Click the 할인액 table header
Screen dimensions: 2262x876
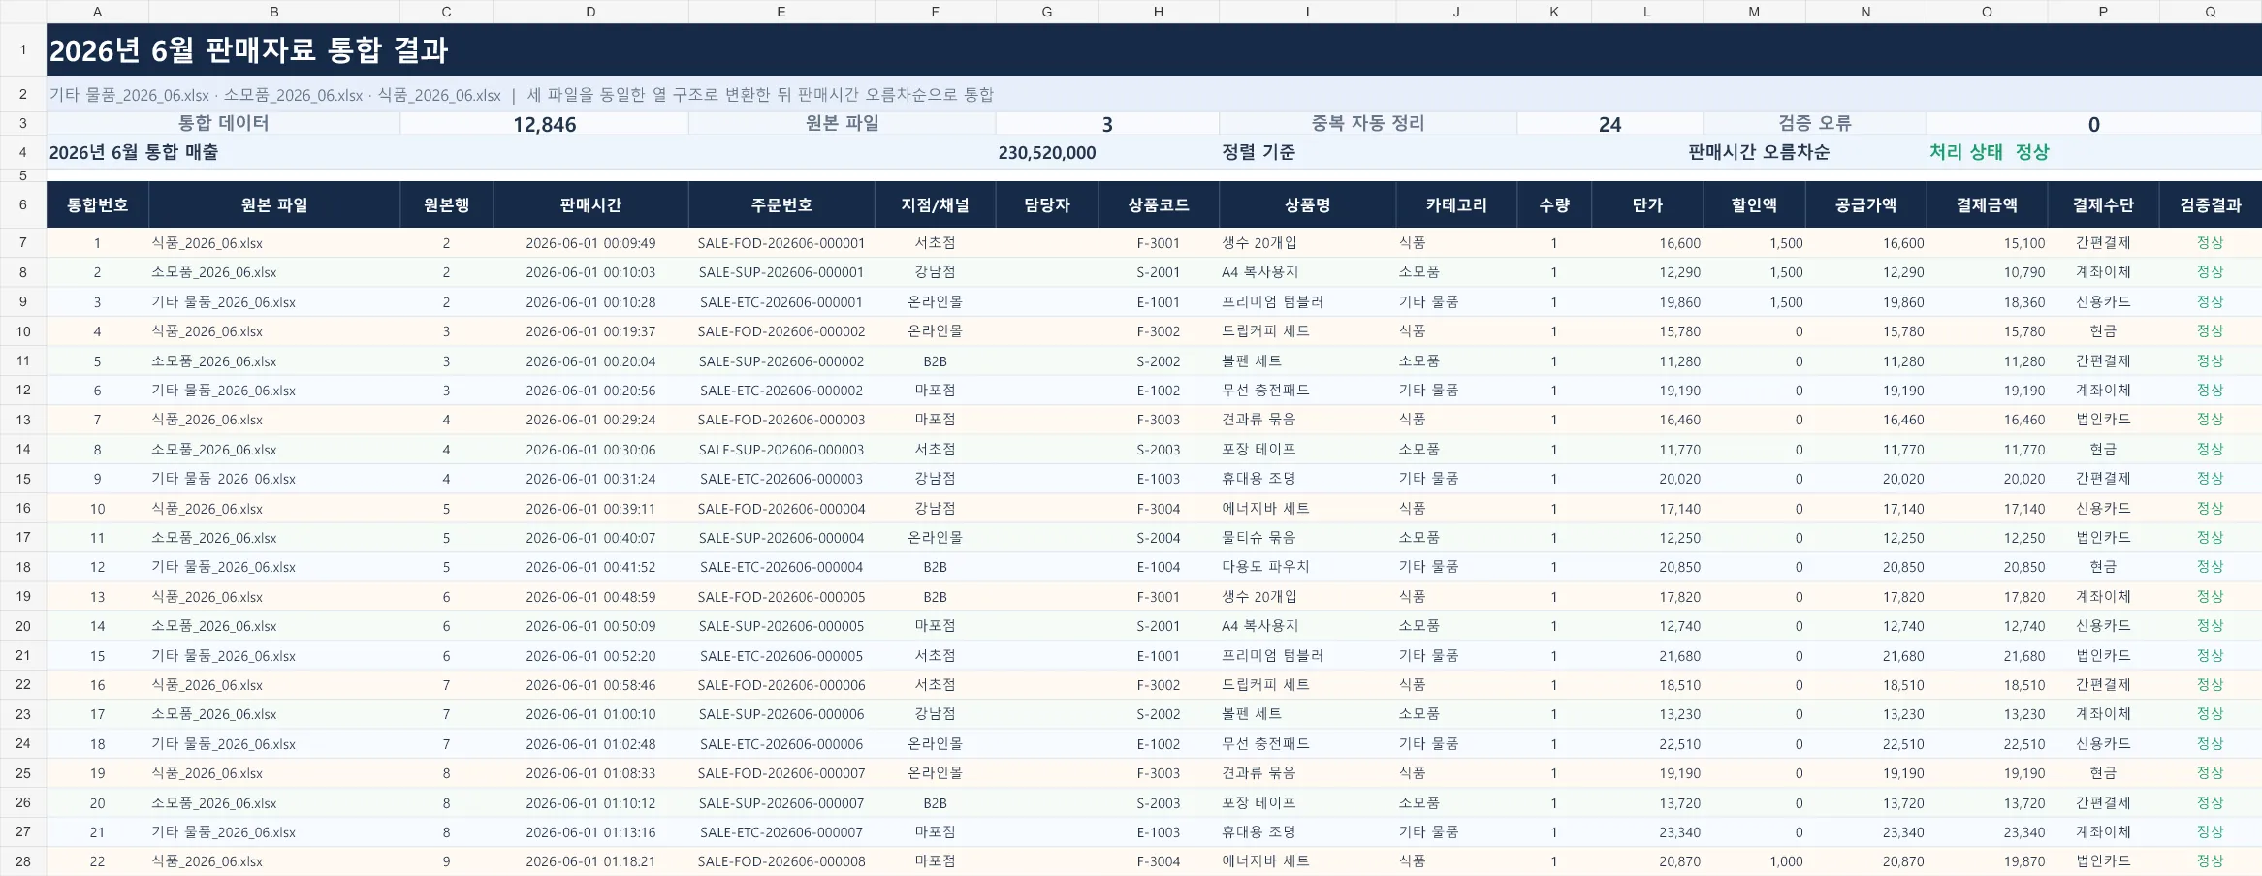tap(1754, 204)
